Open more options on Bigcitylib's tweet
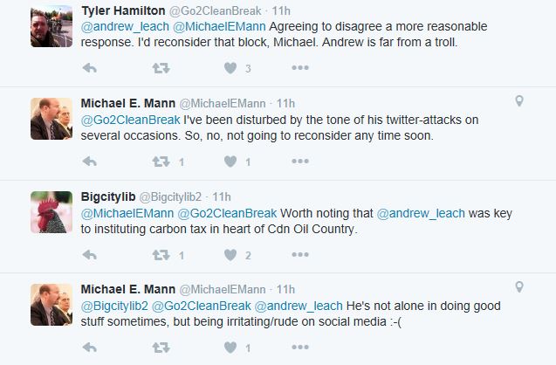 pyautogui.click(x=299, y=256)
